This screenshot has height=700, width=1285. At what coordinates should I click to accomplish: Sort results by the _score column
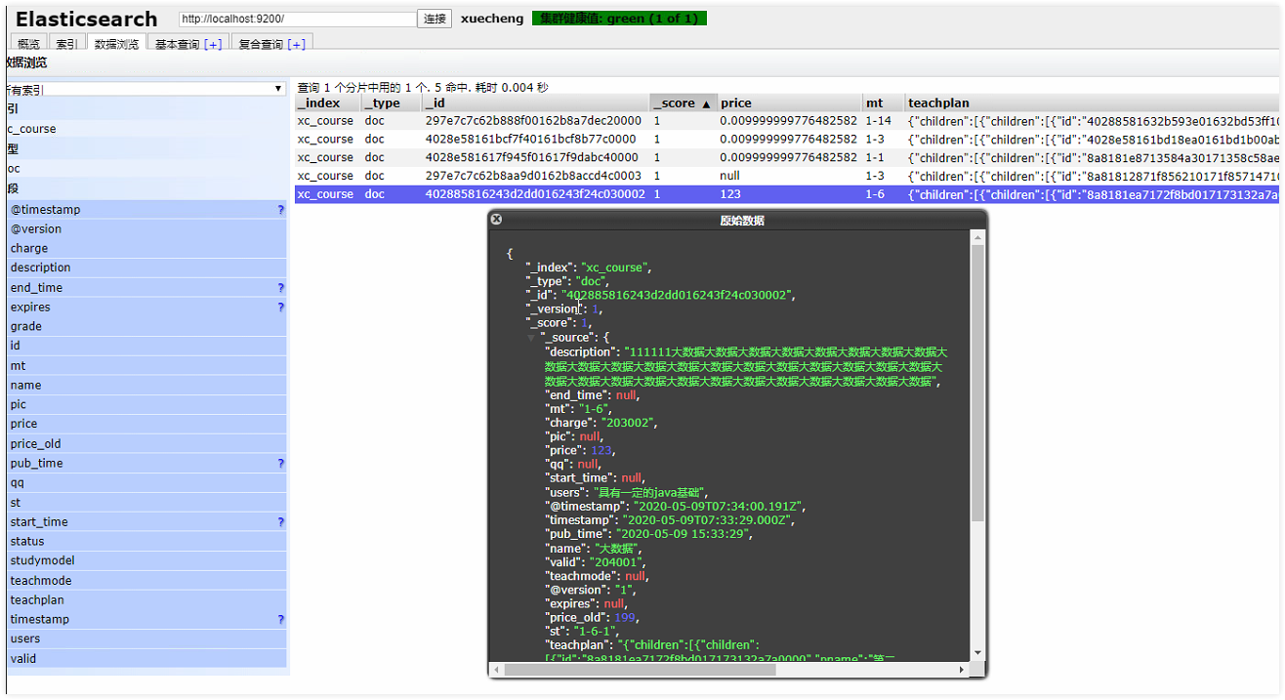click(x=684, y=103)
